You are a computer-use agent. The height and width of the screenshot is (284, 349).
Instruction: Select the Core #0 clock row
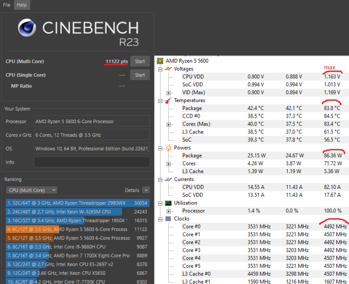265,227
